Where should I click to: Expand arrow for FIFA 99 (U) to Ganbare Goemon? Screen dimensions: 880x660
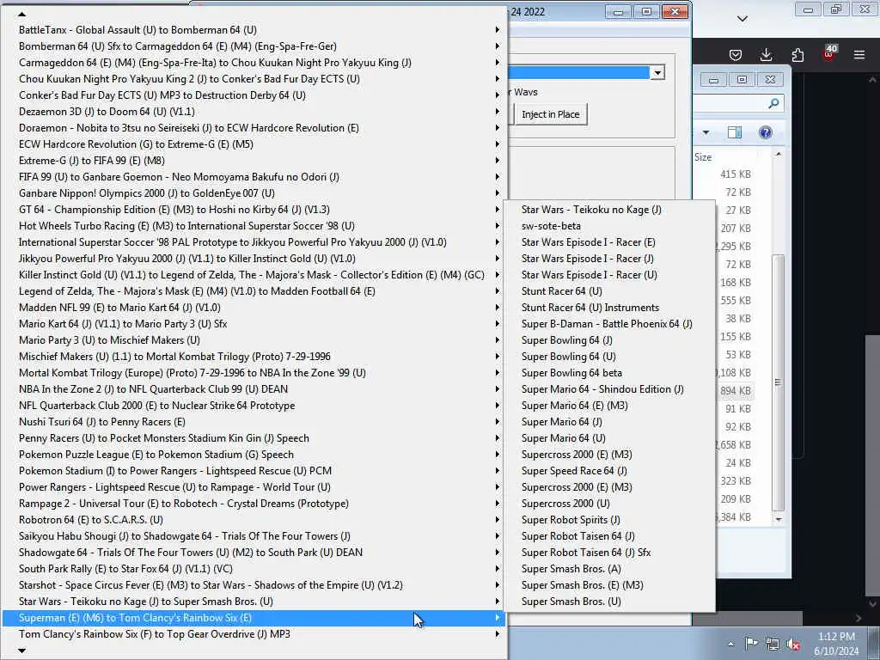[498, 177]
